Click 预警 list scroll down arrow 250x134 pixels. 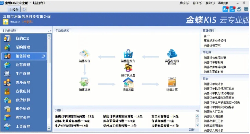[197, 125]
